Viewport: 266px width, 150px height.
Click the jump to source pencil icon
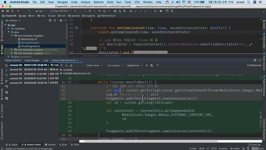tap(71, 65)
